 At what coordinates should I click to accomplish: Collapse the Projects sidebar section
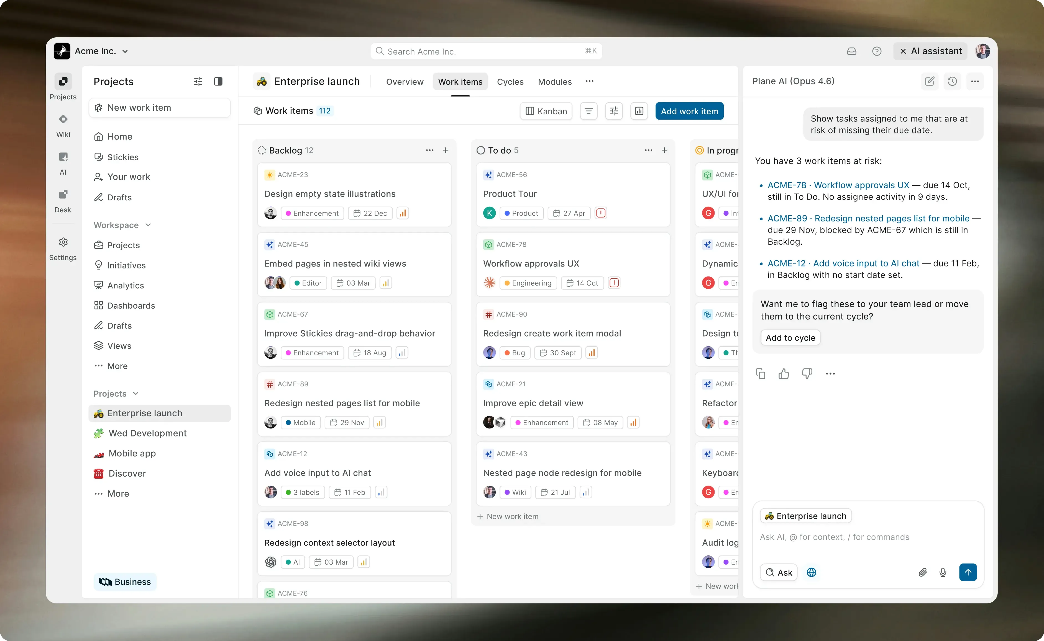coord(116,393)
